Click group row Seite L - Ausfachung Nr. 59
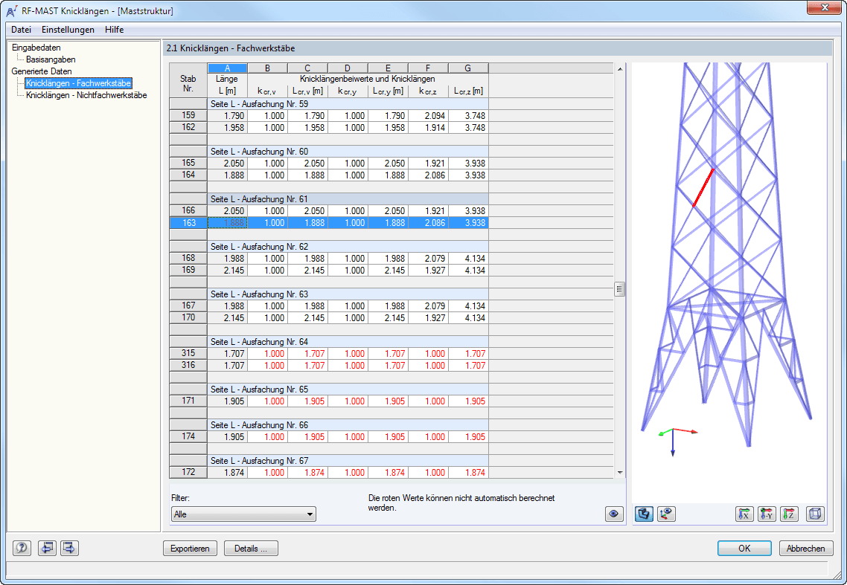Image resolution: width=847 pixels, height=585 pixels. click(348, 103)
